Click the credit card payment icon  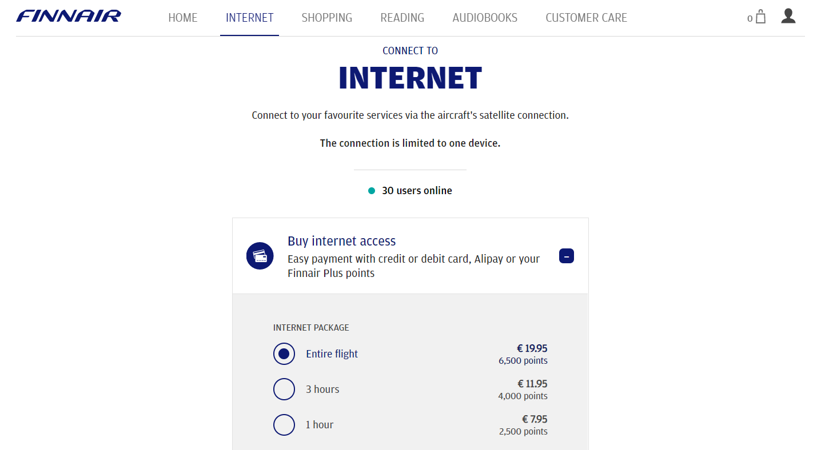[260, 255]
